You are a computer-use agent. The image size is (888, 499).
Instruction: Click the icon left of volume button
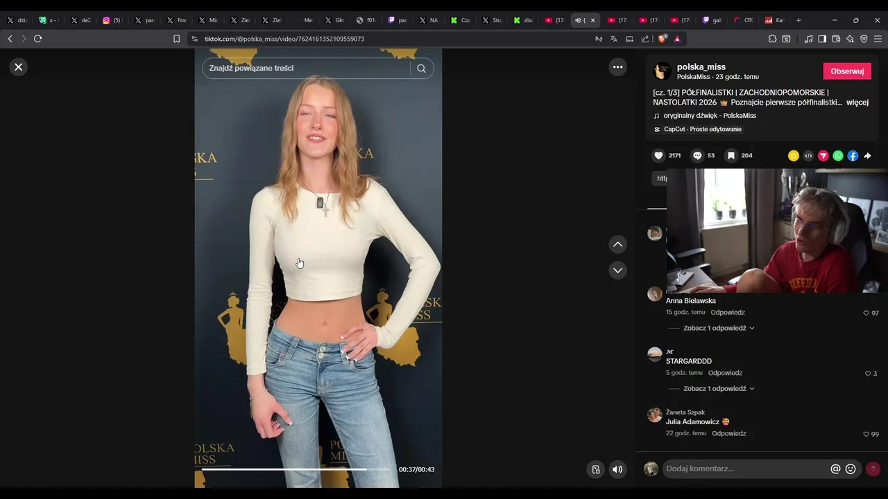click(595, 470)
